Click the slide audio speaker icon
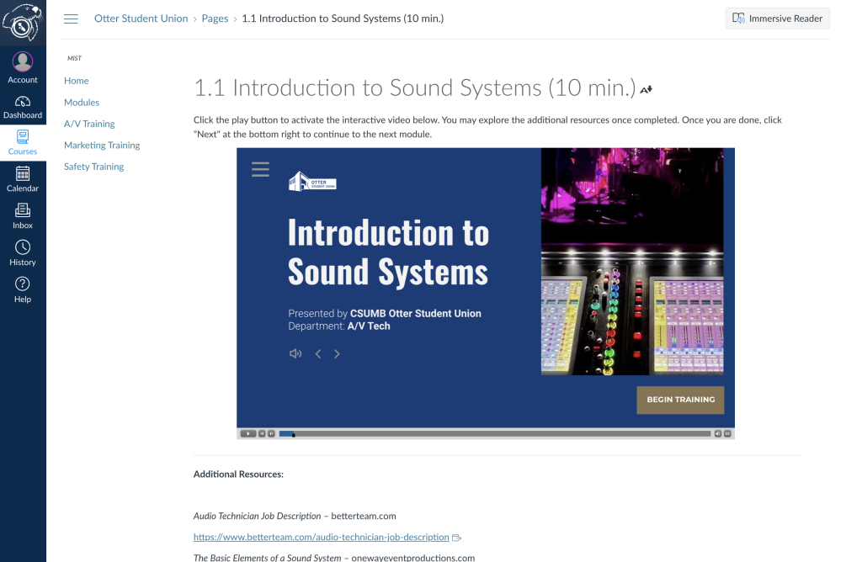Screen dimensions: 862x562 tap(295, 354)
